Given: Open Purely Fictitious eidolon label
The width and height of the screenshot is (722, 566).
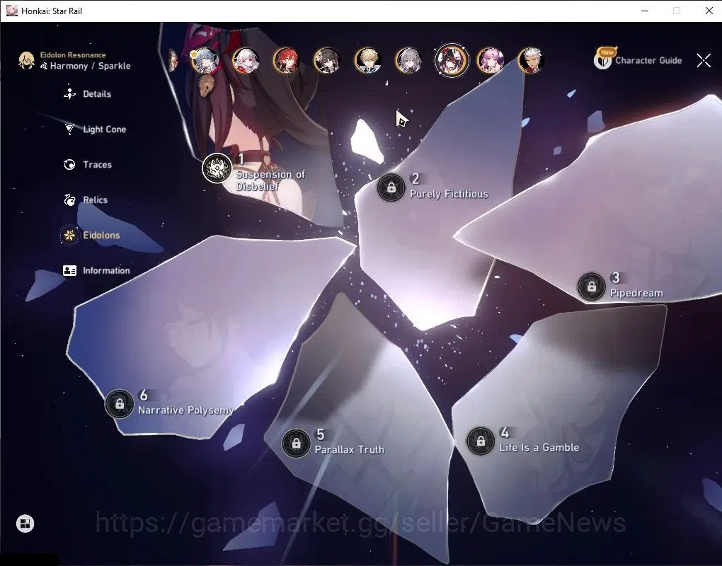Looking at the screenshot, I should [449, 194].
